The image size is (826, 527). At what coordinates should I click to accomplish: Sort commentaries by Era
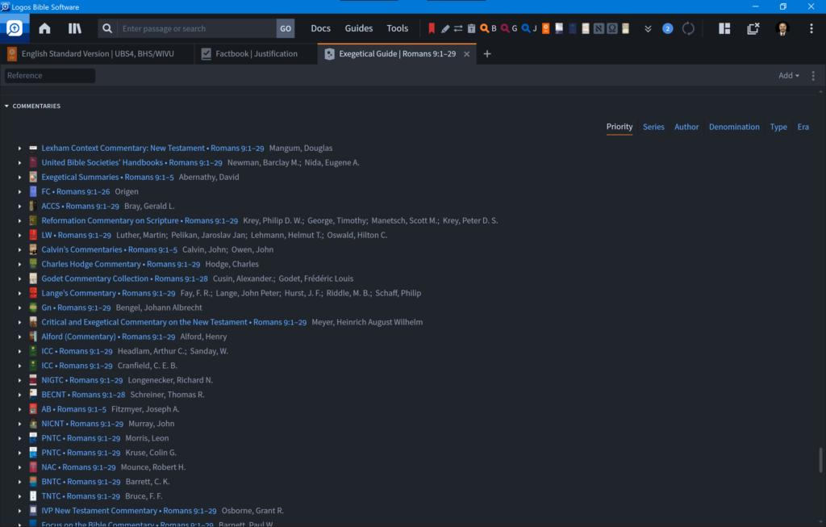(x=803, y=127)
